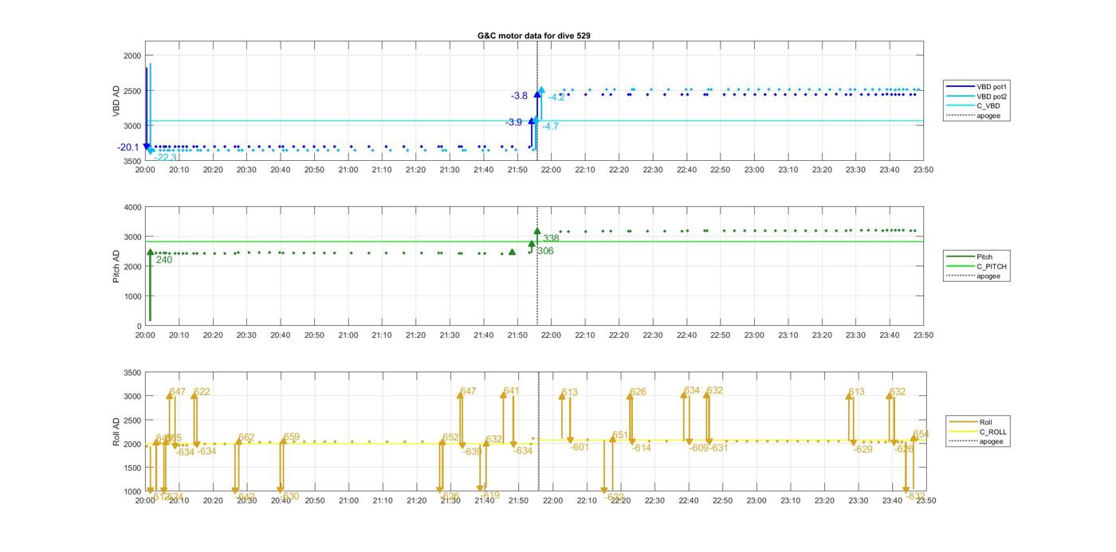1116x552 pixels.
Task: Click the "-22.3" VBD data label
Action: (166, 158)
